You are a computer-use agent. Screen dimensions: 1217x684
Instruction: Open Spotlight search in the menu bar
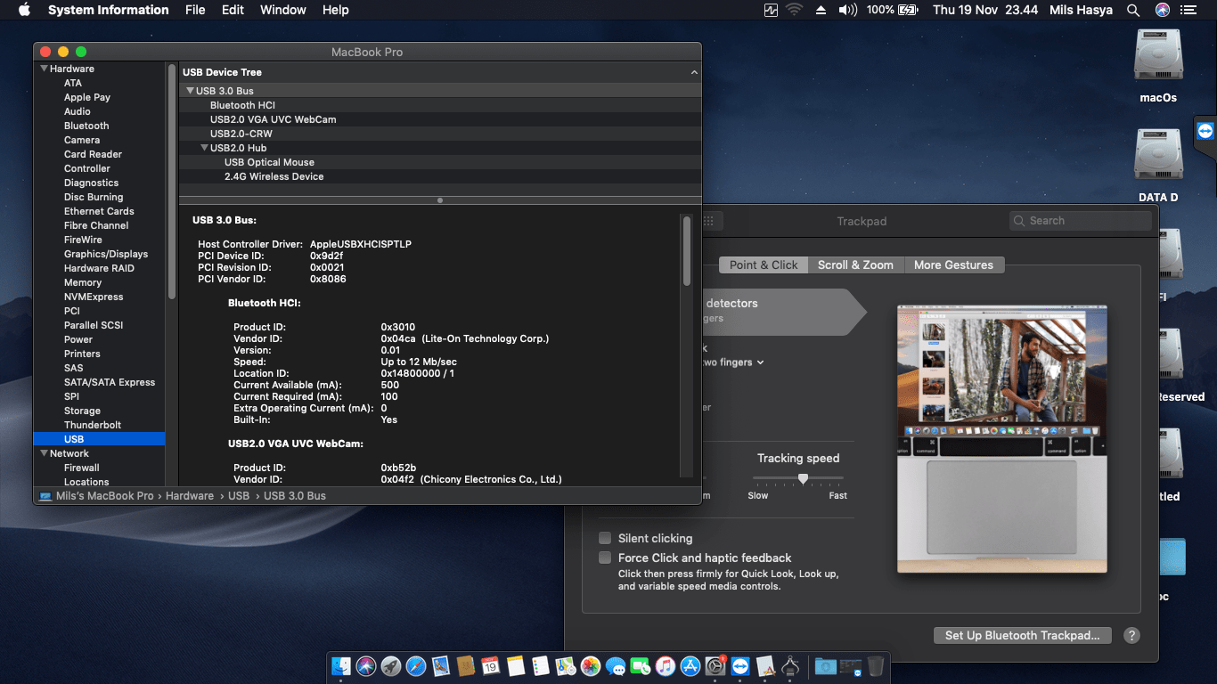1133,10
